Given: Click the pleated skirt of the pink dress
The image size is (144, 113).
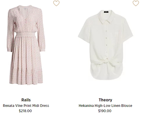Looking at the screenshot, I should pyautogui.click(x=26, y=60).
